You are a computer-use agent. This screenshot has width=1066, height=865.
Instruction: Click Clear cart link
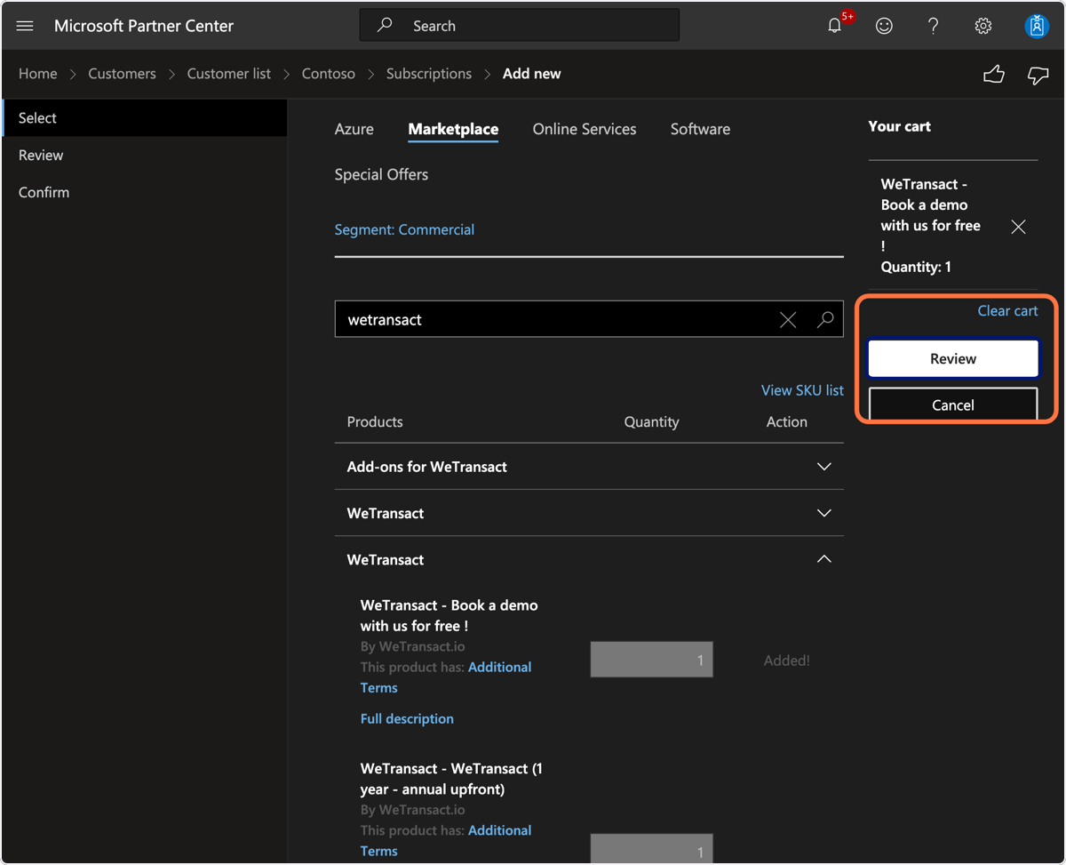pos(1007,311)
